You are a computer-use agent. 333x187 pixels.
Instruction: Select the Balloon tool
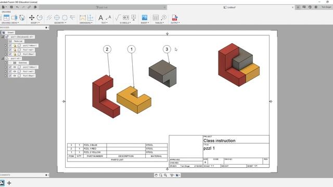tap(163, 18)
